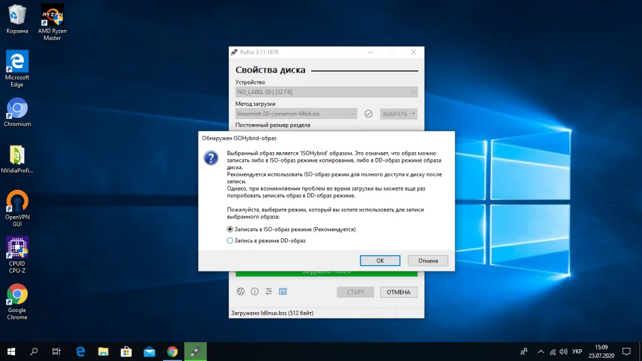Select the DD-image write mode option
Viewport: 642px width, 361px height.
tap(230, 241)
